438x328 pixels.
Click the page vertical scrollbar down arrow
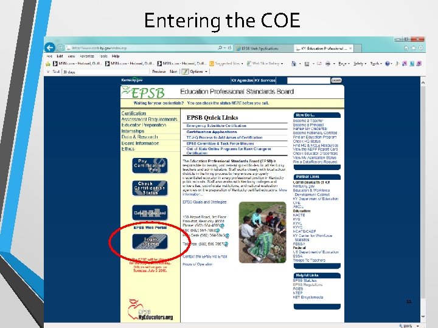tap(423, 316)
